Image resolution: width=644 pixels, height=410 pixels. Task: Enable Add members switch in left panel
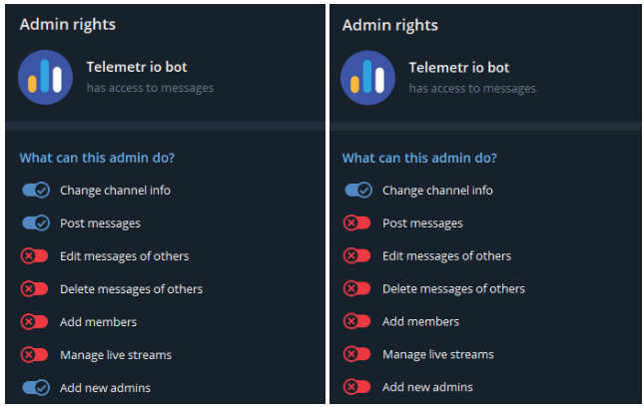(x=35, y=322)
